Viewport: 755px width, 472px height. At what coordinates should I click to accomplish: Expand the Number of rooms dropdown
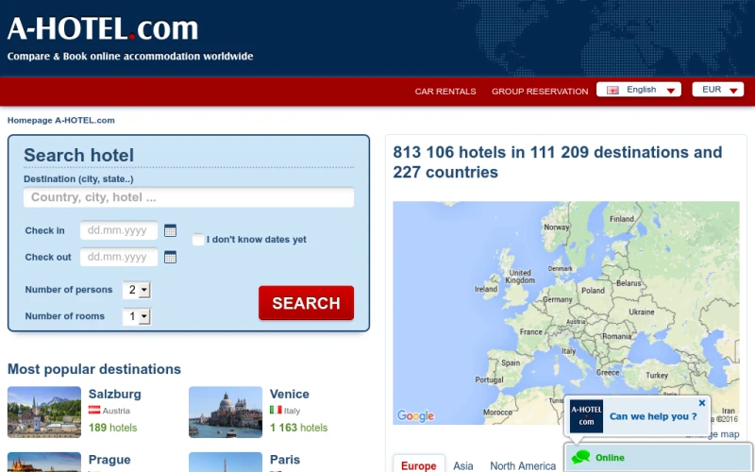click(137, 316)
